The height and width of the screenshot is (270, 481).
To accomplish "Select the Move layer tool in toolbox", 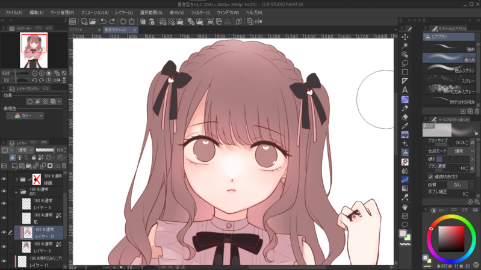I will [x=405, y=37].
